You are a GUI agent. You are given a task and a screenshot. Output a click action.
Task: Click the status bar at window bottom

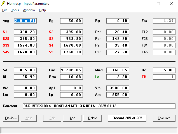pyautogui.click(x=89, y=130)
